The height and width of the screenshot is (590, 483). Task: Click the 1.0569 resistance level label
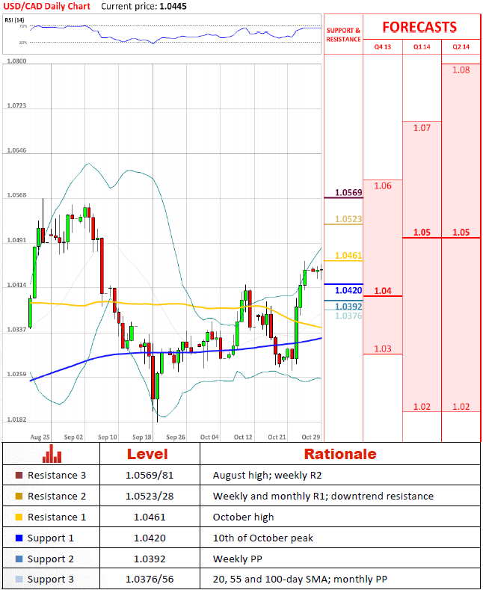point(348,193)
